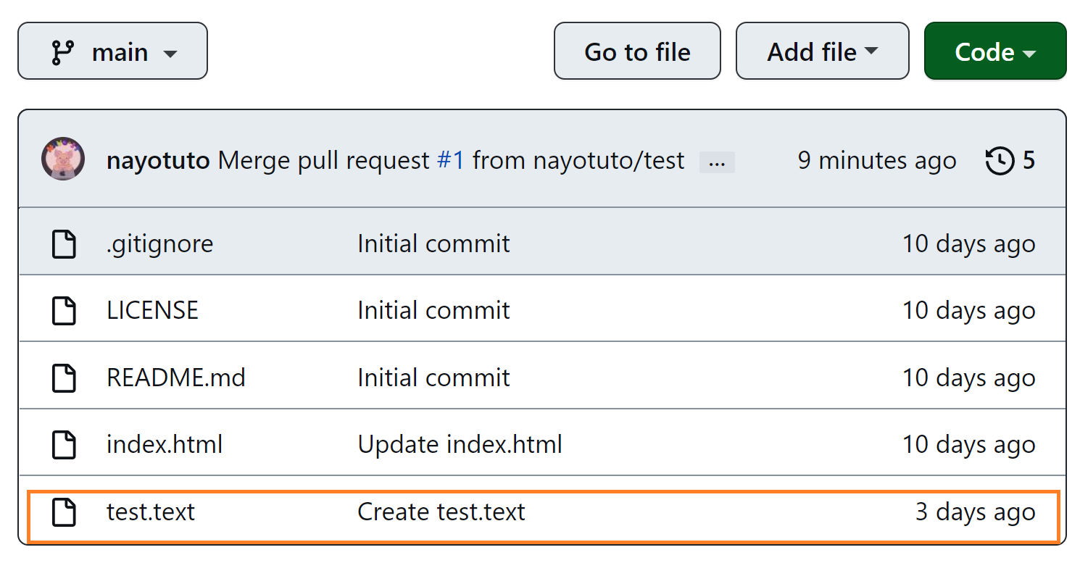The width and height of the screenshot is (1080, 563).
Task: Click the git branch icon
Action: tap(63, 52)
